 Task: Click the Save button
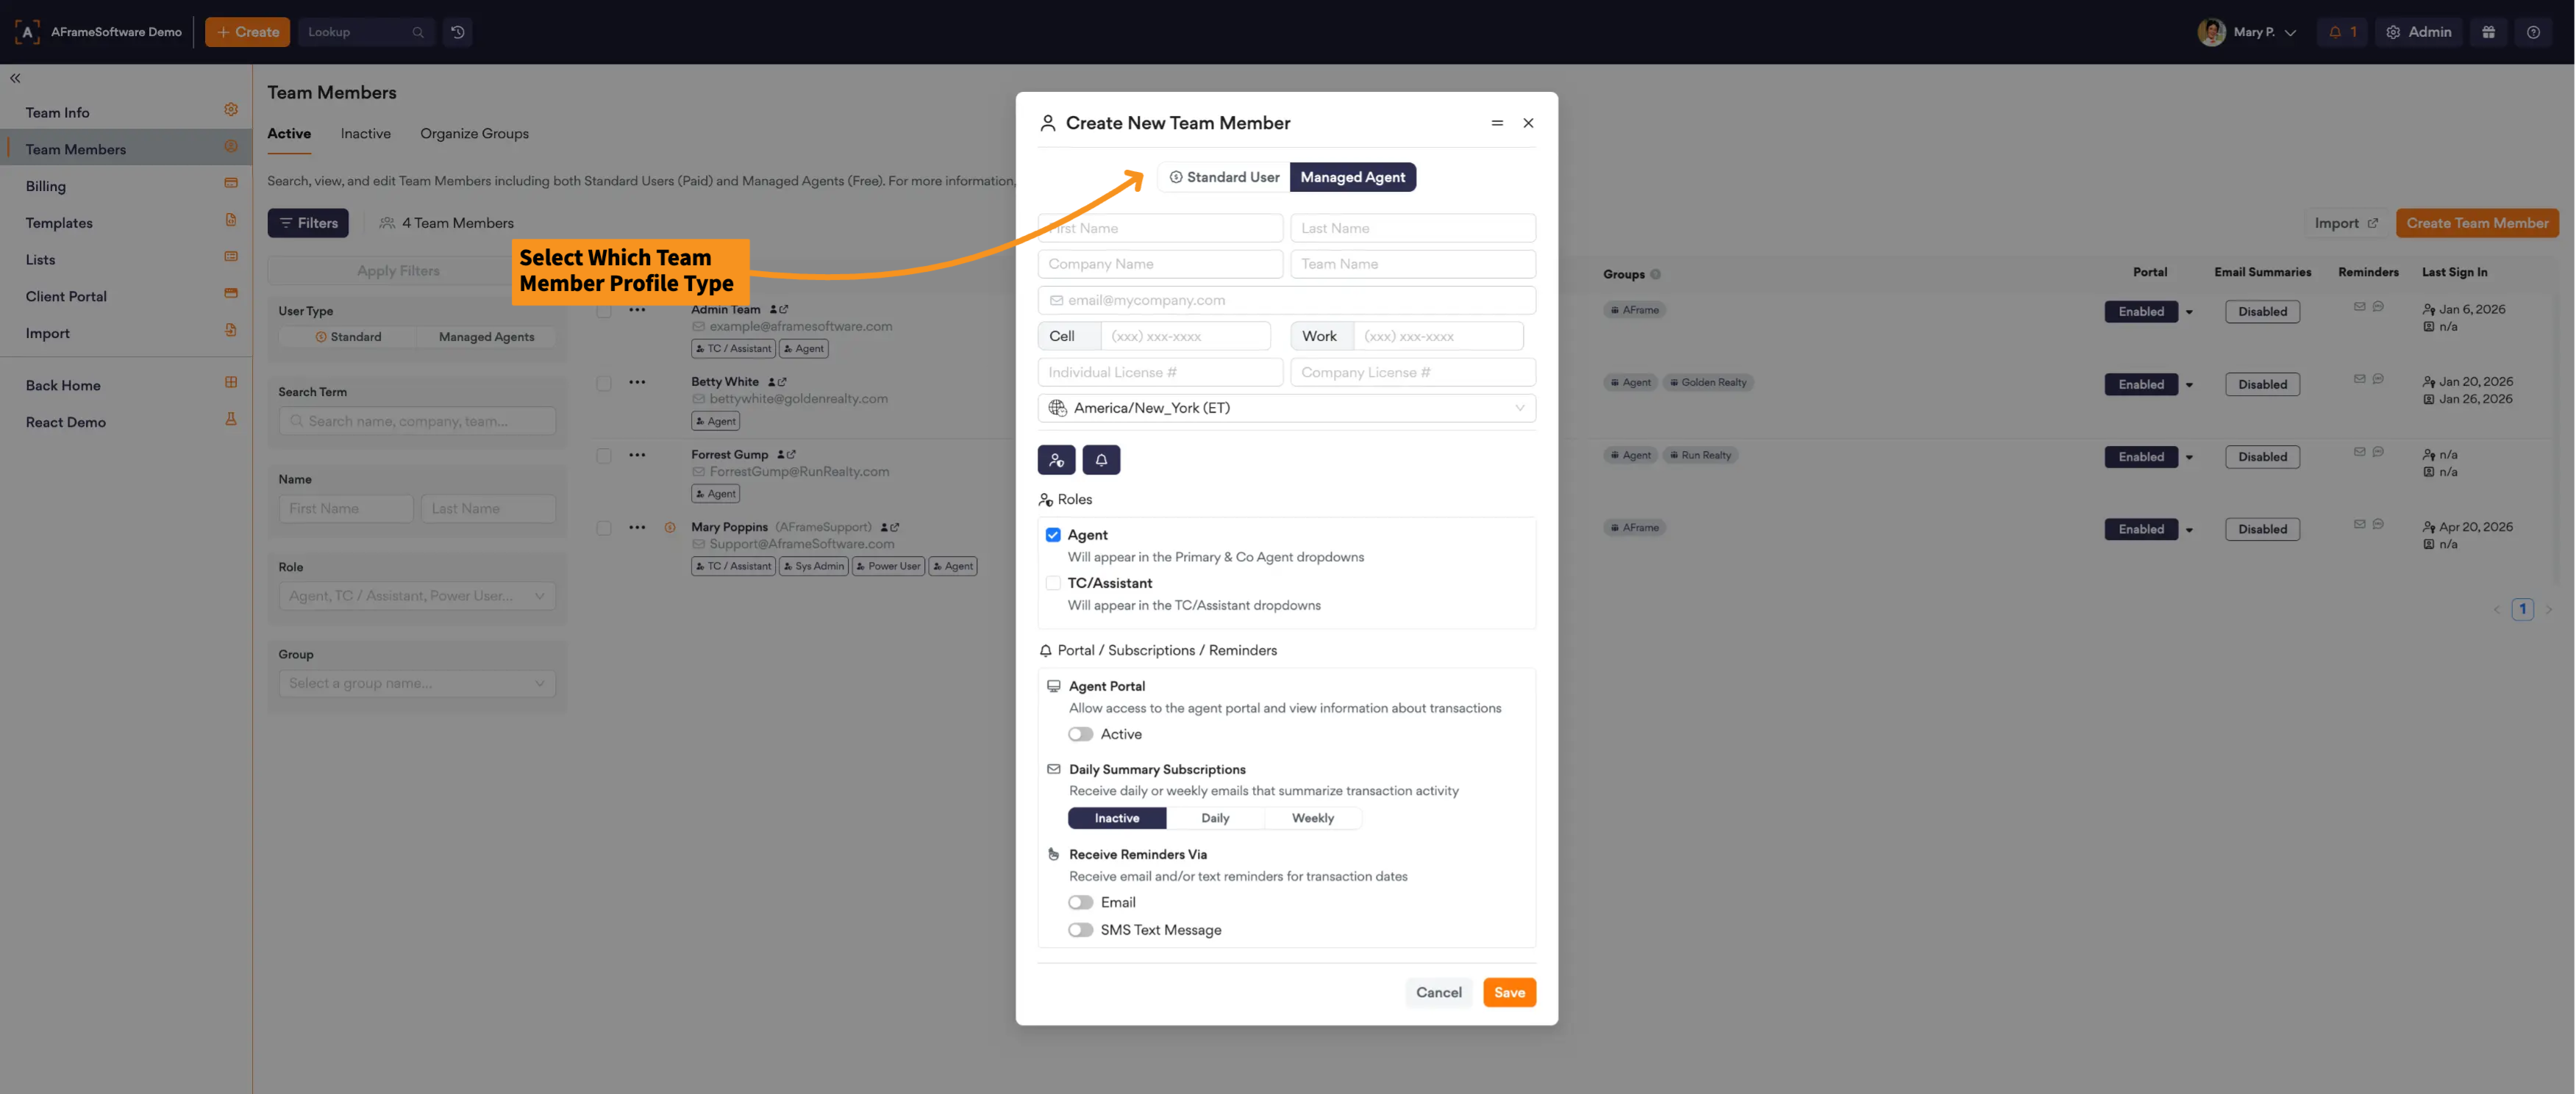pyautogui.click(x=1508, y=992)
